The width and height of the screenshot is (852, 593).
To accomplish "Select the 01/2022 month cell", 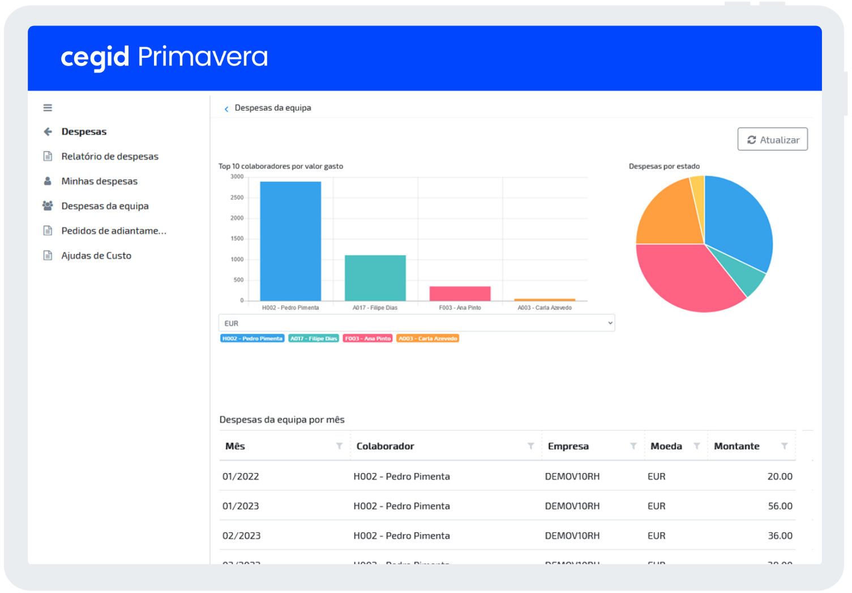I will [241, 476].
